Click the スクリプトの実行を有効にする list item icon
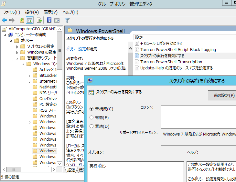 tap(137, 56)
